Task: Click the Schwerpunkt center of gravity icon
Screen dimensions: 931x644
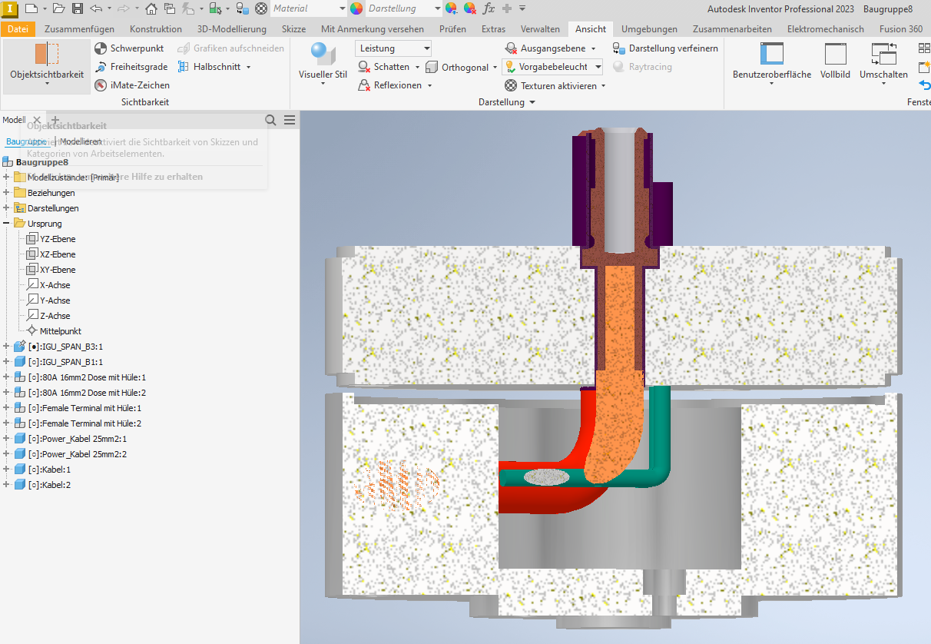Action: click(x=101, y=48)
